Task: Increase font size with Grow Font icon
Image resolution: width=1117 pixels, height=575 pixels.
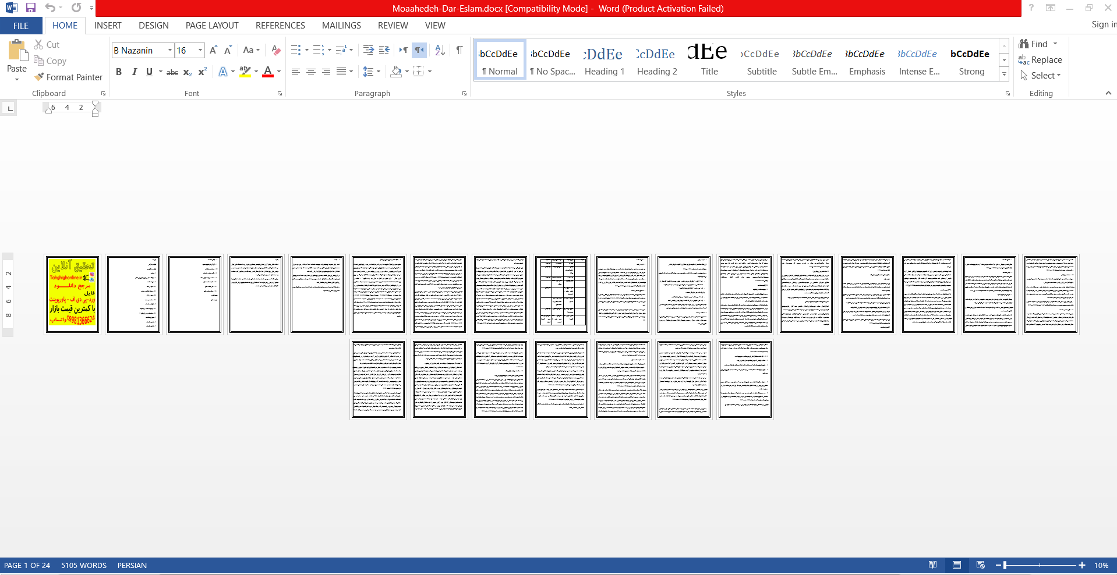Action: click(213, 50)
